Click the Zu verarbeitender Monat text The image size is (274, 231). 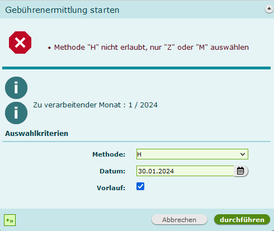tap(95, 105)
